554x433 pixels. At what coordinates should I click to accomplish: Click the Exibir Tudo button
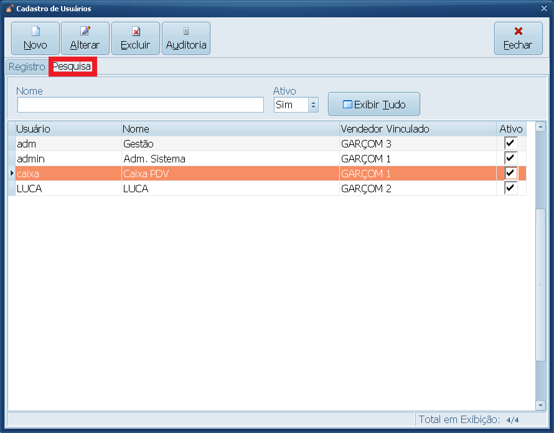[x=374, y=105]
